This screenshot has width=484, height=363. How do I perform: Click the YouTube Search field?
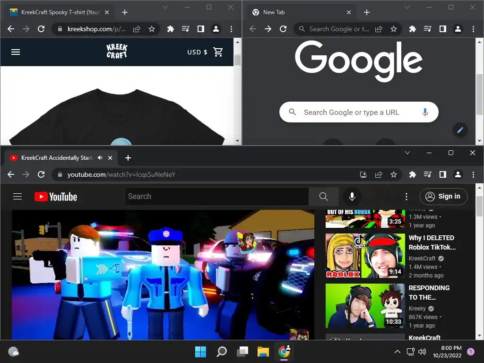[x=216, y=196]
